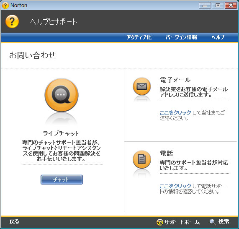Click the 電話 section heading
Image resolution: width=239 pixels, height=229 pixels.
[166, 153]
